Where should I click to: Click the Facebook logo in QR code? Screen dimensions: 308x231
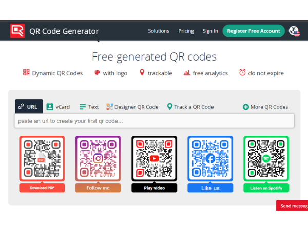(210, 158)
